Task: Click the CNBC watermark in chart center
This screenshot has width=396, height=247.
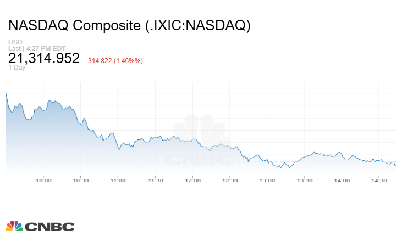Action: (200, 144)
